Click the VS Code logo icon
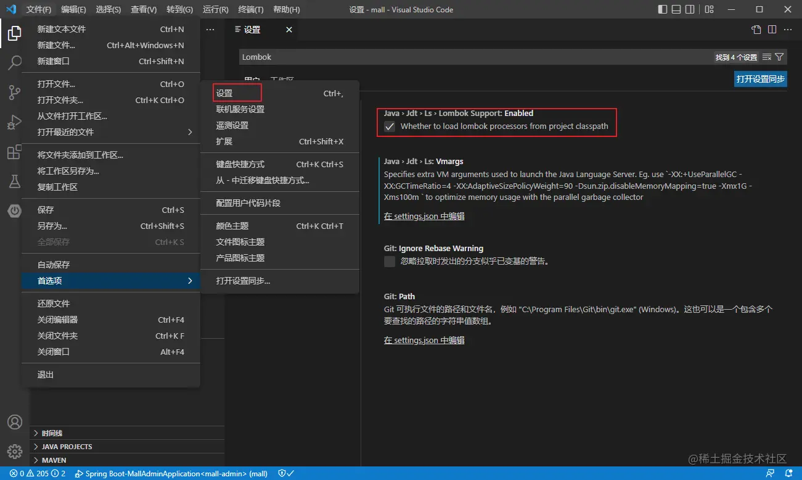 pyautogui.click(x=10, y=9)
